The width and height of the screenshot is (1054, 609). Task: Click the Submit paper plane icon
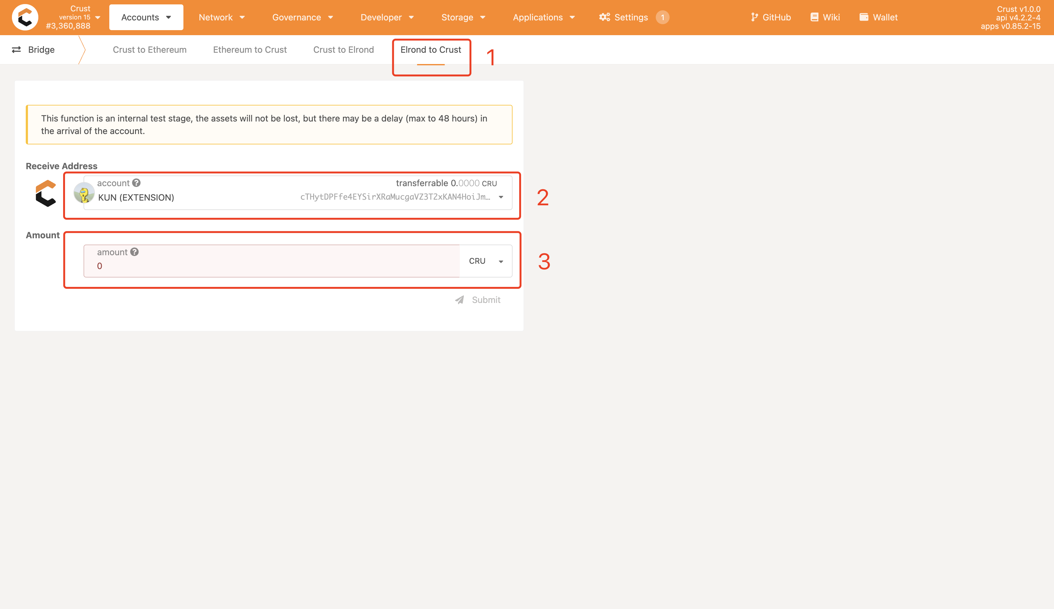click(459, 300)
